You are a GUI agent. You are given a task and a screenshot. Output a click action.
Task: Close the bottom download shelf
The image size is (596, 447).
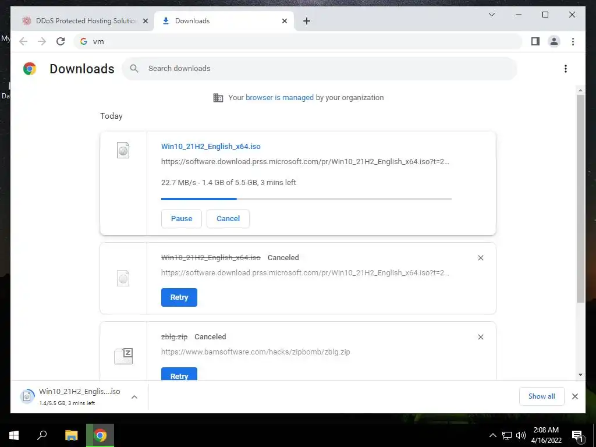tap(574, 396)
